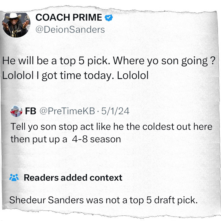
Task: Click "He will be a top 5 pick."
Action: [x=56, y=61]
